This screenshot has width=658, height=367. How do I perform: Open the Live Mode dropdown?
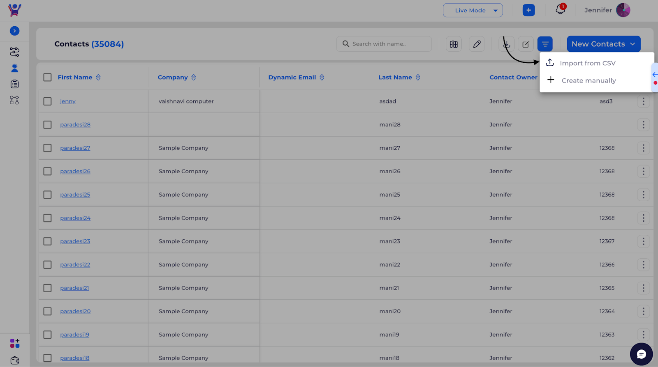(473, 10)
